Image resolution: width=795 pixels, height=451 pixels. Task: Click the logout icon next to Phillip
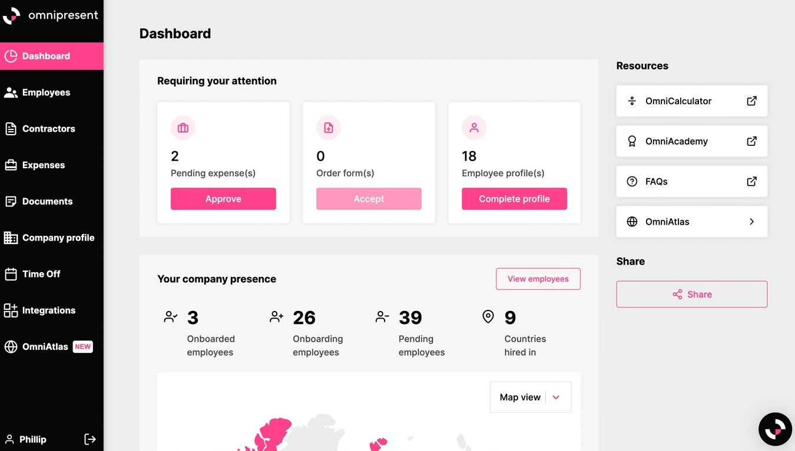90,439
